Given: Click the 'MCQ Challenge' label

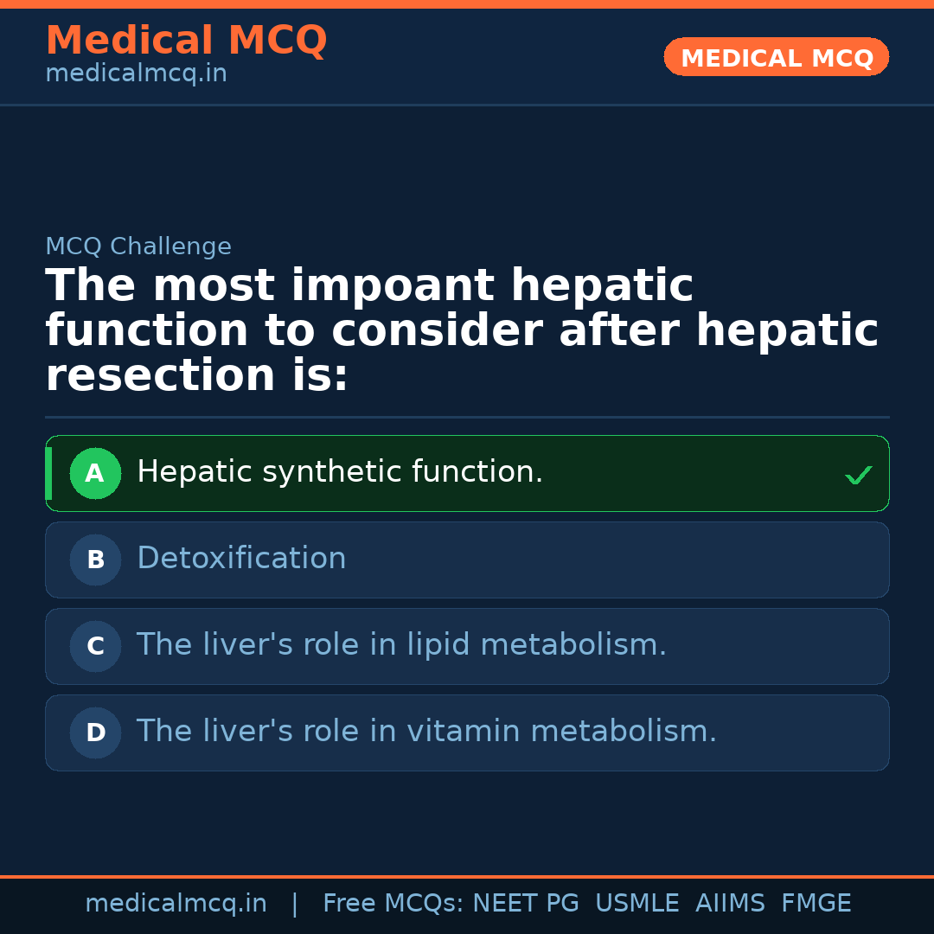Looking at the screenshot, I should pyautogui.click(x=138, y=246).
